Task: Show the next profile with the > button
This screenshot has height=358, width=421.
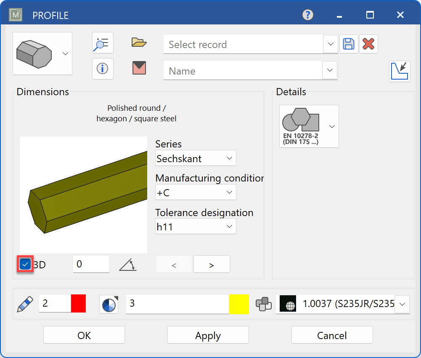Action: click(x=212, y=264)
